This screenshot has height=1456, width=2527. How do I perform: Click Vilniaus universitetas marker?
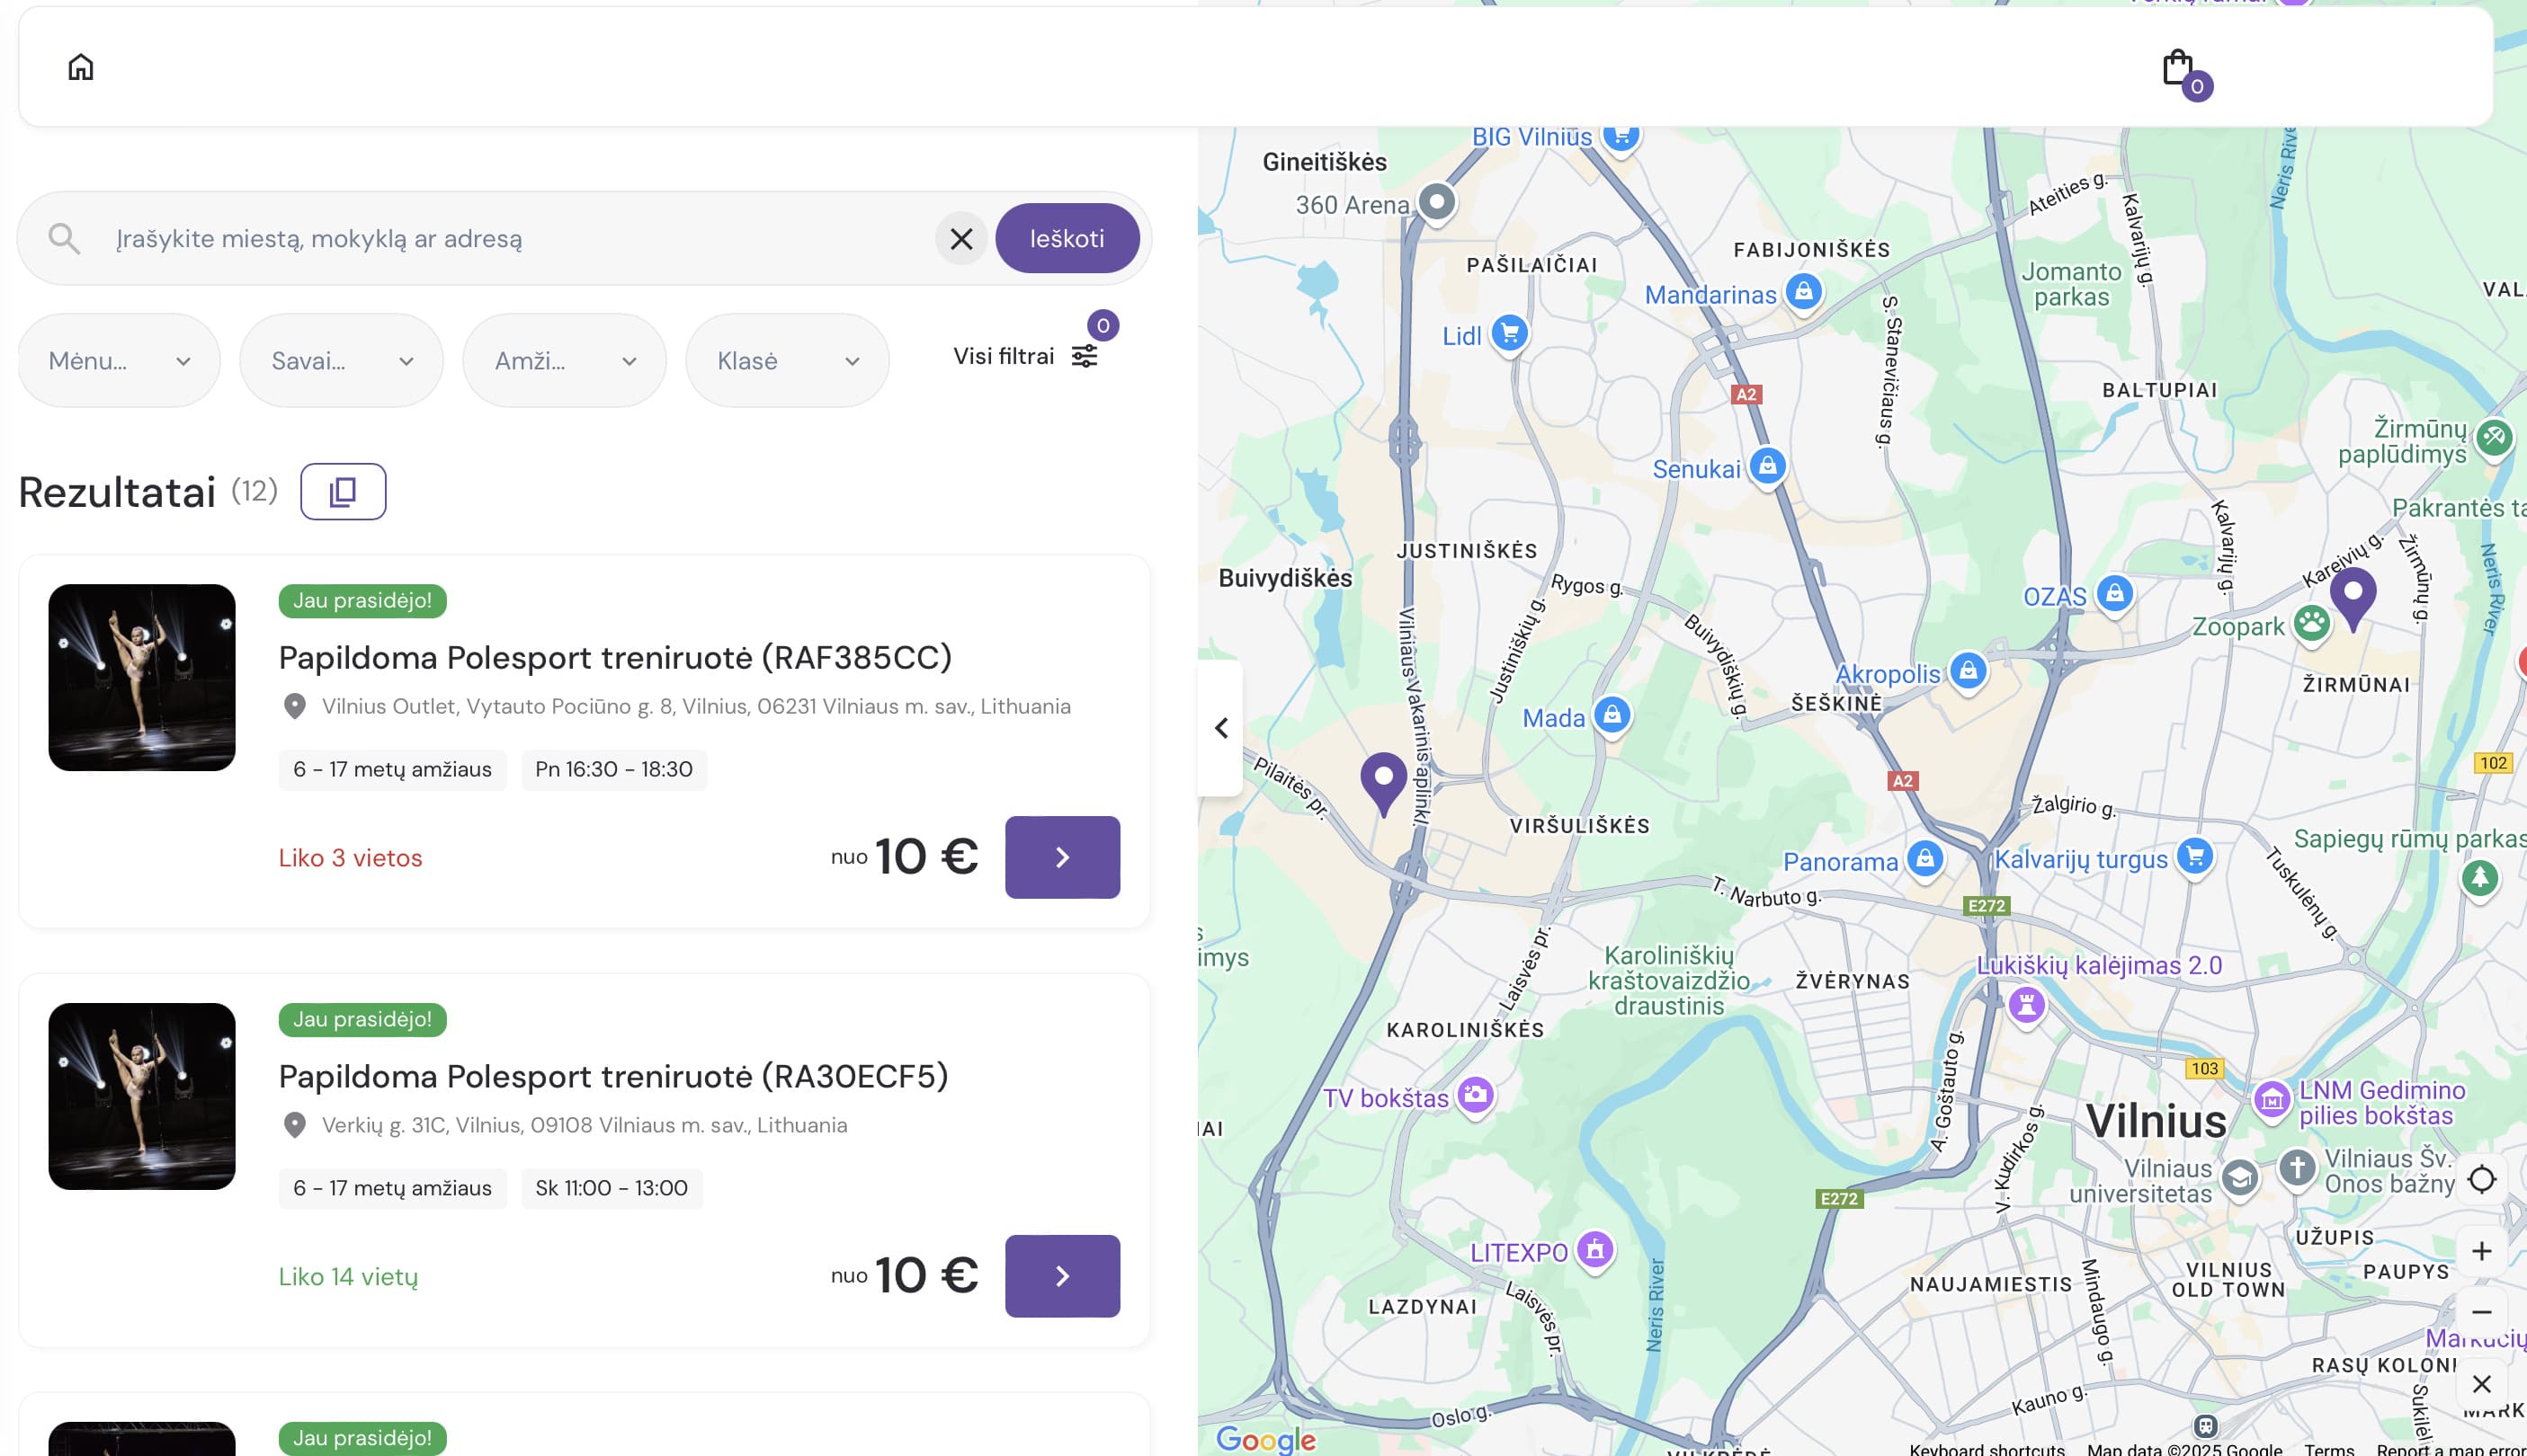2239,1178
